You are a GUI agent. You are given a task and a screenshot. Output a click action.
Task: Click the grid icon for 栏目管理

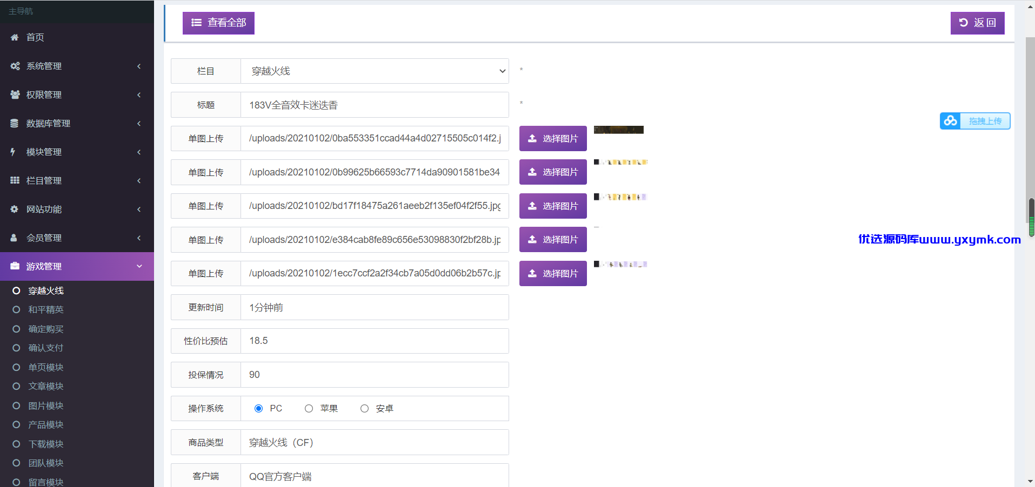click(x=15, y=180)
